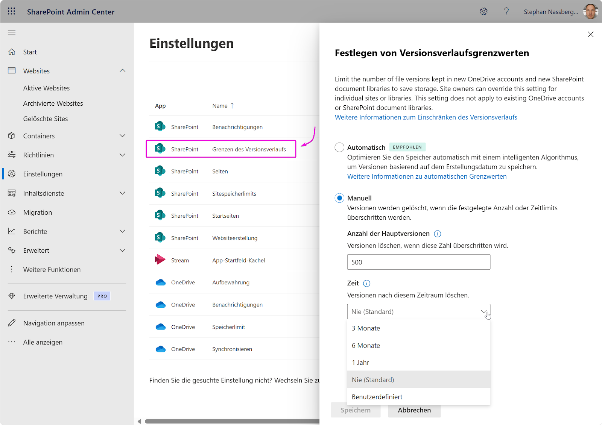This screenshot has width=602, height=425.
Task: Click the horizontal scrollbar at bottom
Action: [232, 421]
